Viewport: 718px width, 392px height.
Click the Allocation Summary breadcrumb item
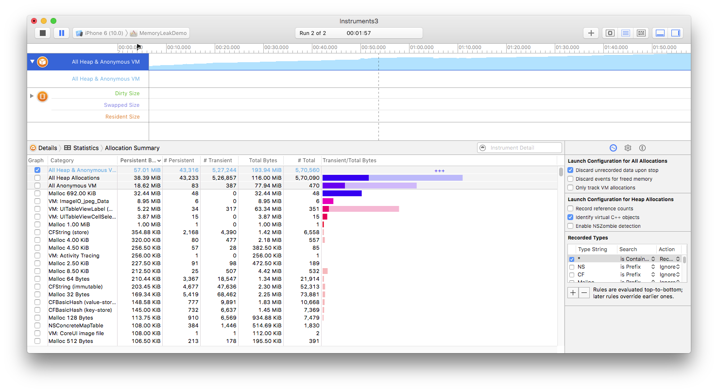coord(132,148)
